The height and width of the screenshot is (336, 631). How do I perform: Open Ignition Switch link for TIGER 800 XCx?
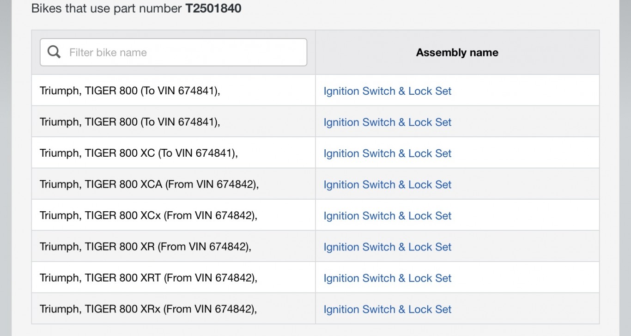[387, 216]
